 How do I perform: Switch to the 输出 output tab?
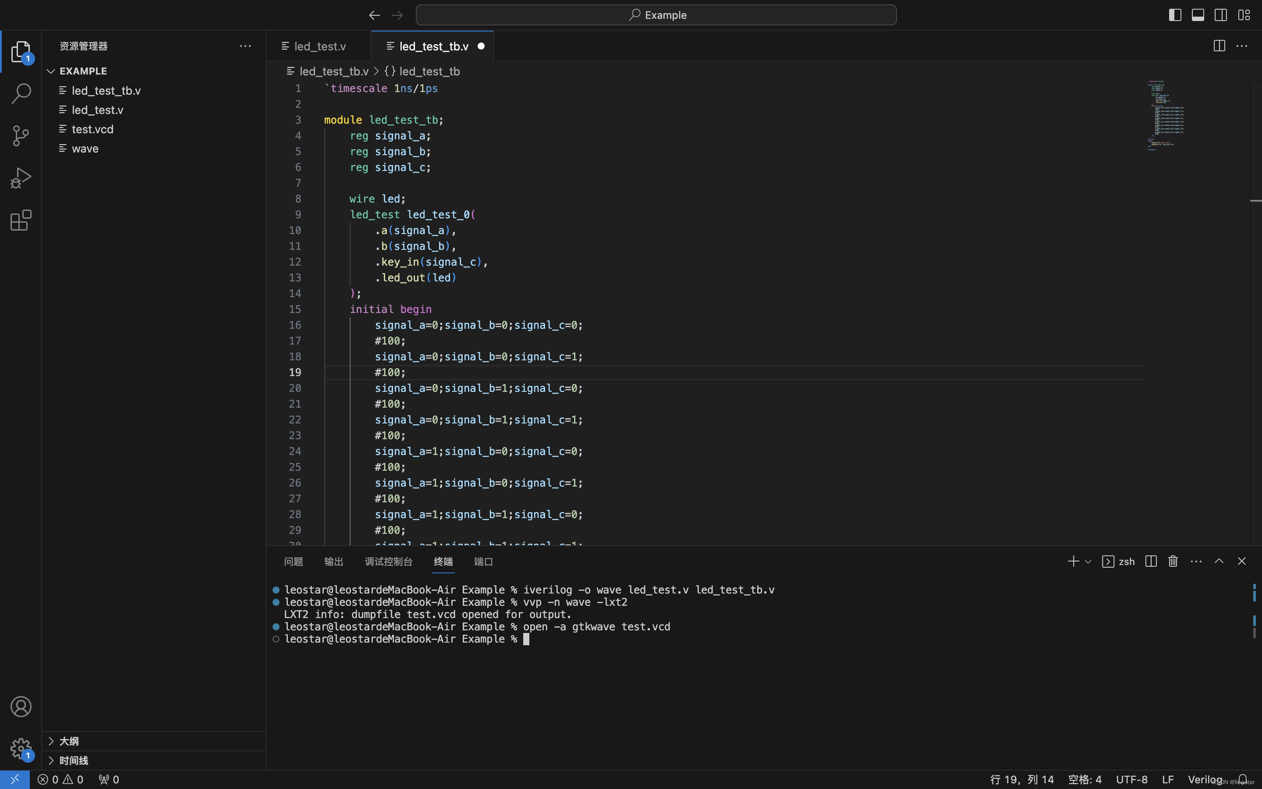(x=334, y=562)
